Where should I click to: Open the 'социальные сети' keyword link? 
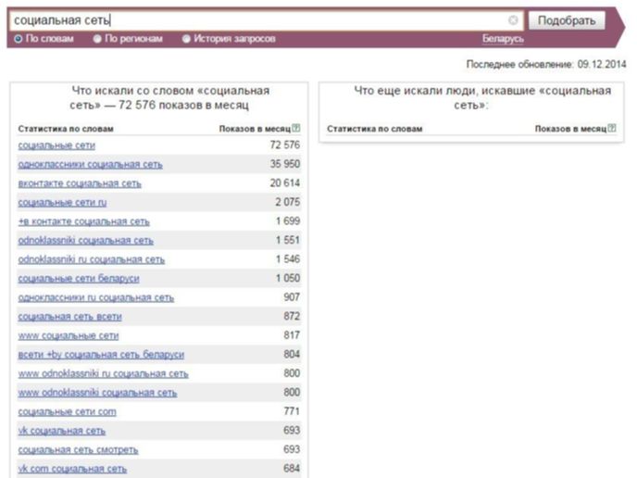pyautogui.click(x=56, y=145)
